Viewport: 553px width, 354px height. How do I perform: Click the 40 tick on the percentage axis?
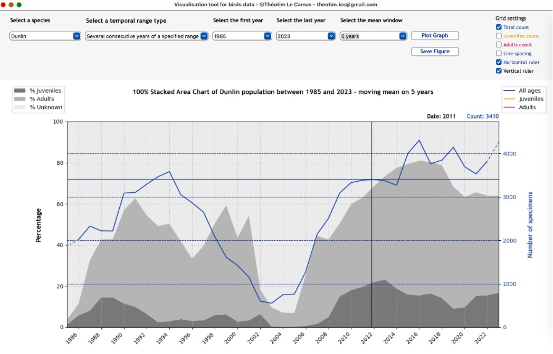click(60, 245)
